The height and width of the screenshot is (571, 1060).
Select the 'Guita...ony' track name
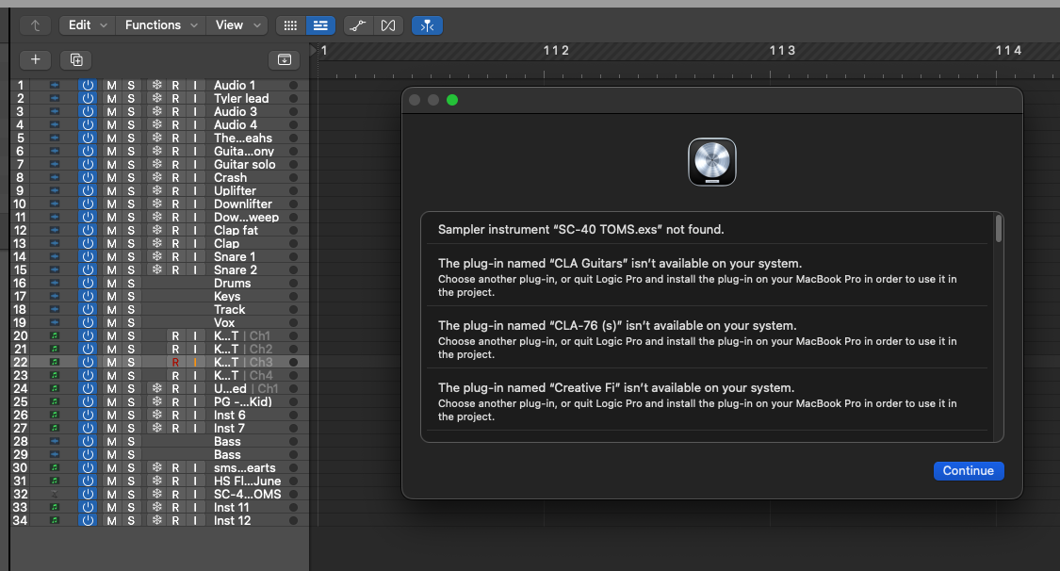point(244,152)
